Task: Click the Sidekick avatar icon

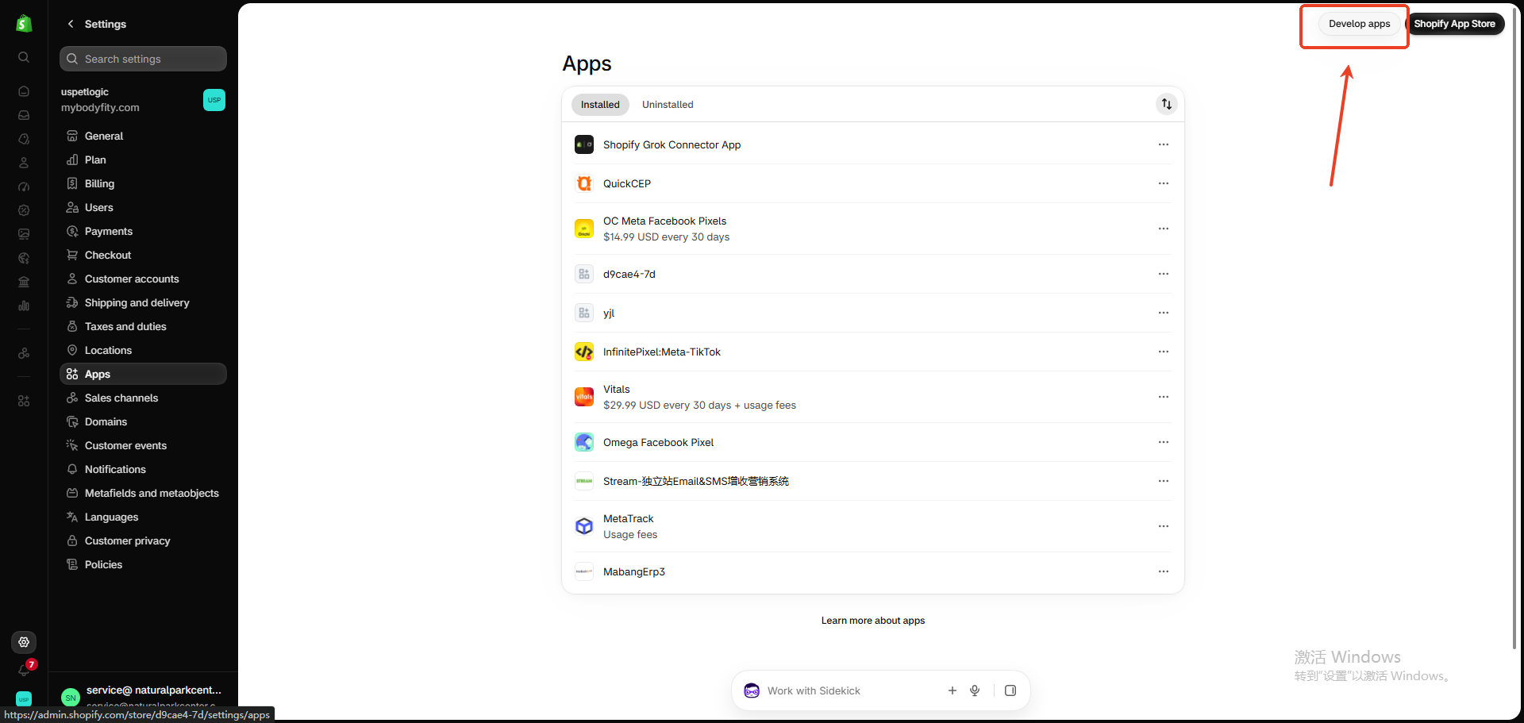Action: 752,690
